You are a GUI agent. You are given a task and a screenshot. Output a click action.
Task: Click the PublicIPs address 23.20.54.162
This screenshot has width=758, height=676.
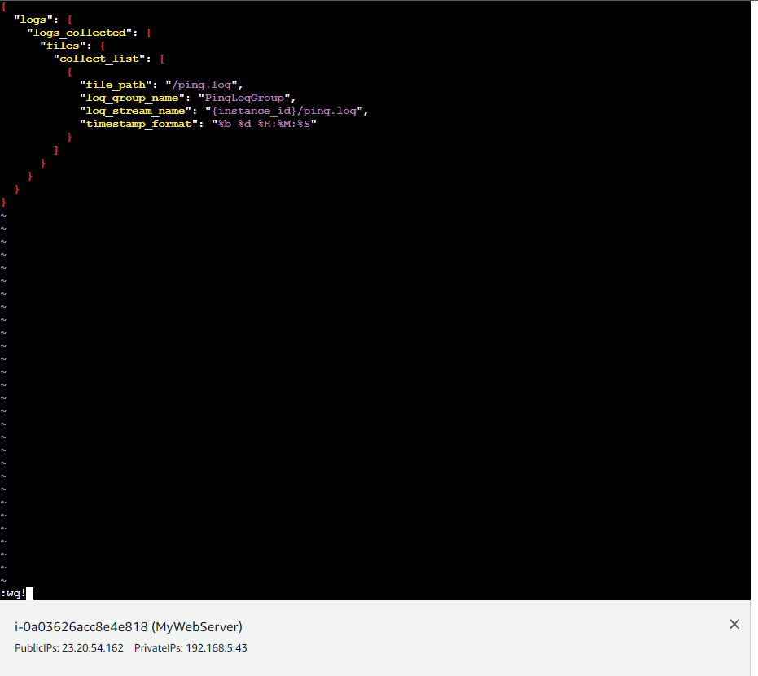click(x=92, y=647)
